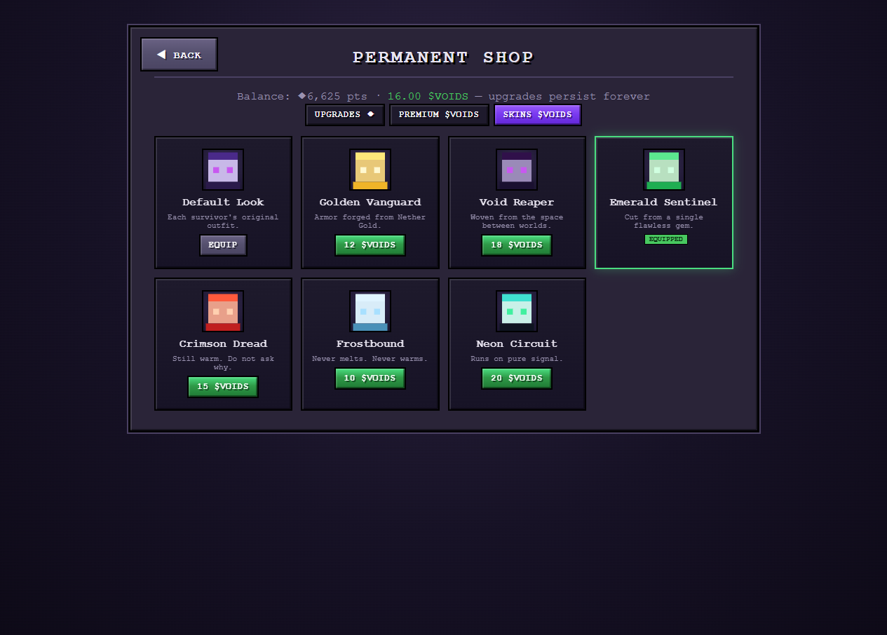Select the Skins $VOIDS tab
This screenshot has width=887, height=635.
538,115
